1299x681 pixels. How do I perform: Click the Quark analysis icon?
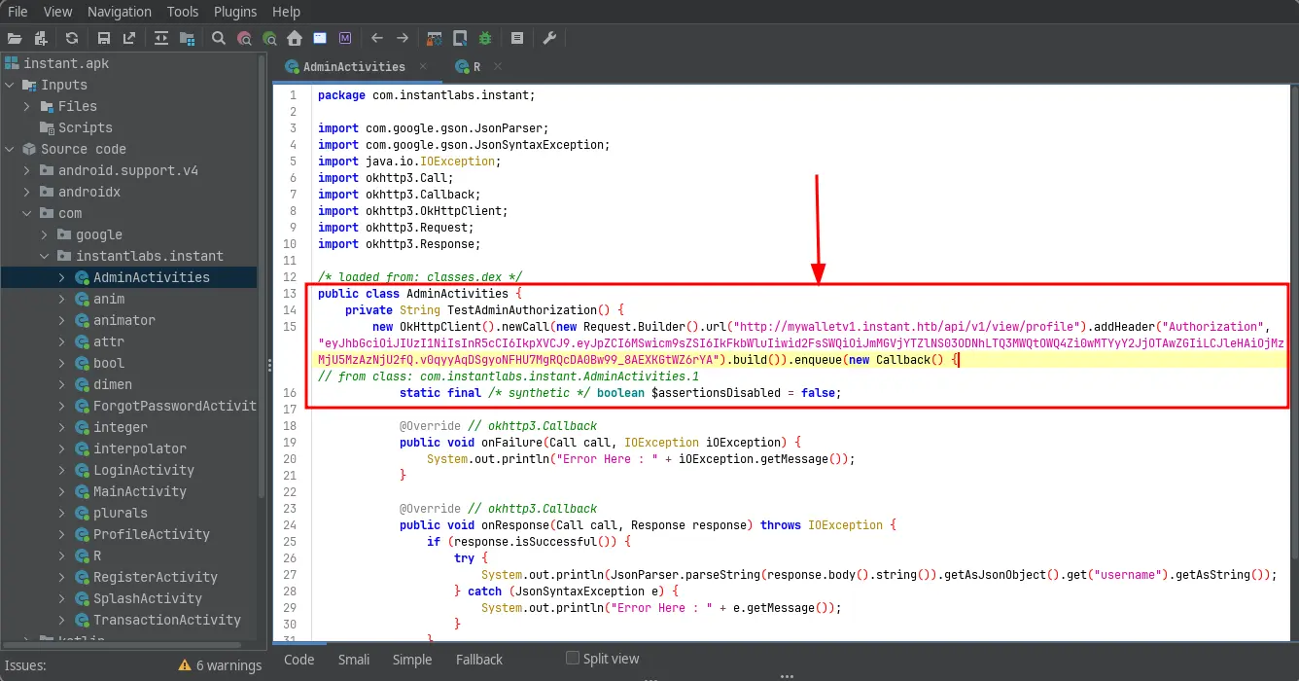[460, 38]
